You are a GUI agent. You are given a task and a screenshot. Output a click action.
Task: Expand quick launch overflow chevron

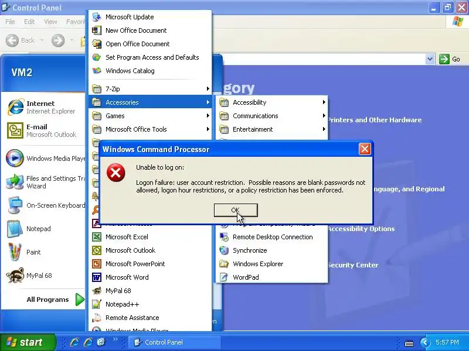click(x=115, y=339)
